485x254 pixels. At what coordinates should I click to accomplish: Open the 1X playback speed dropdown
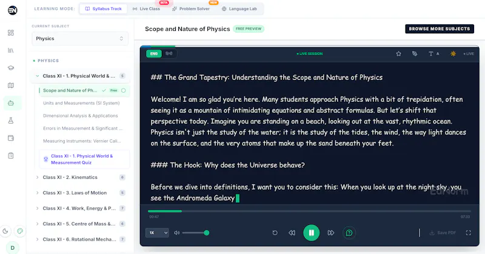(x=157, y=233)
